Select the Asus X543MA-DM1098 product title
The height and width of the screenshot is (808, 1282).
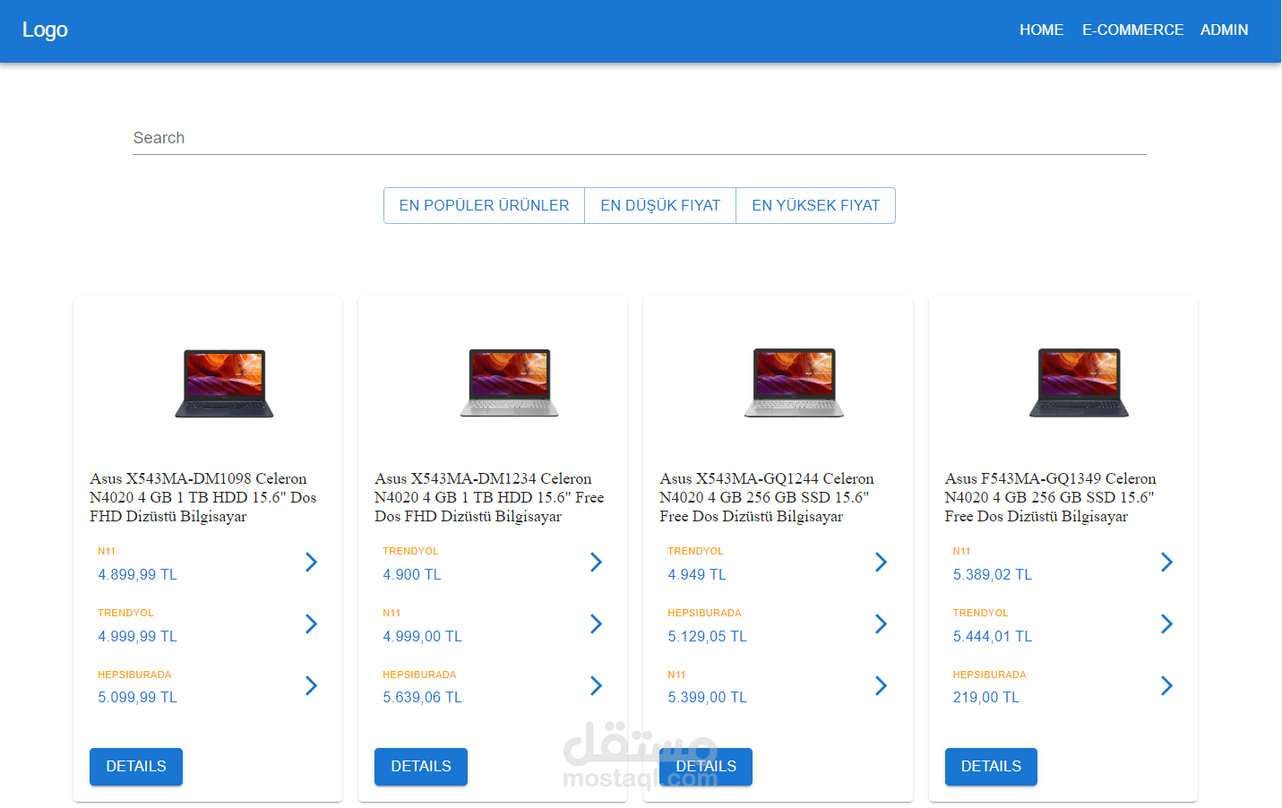point(203,497)
